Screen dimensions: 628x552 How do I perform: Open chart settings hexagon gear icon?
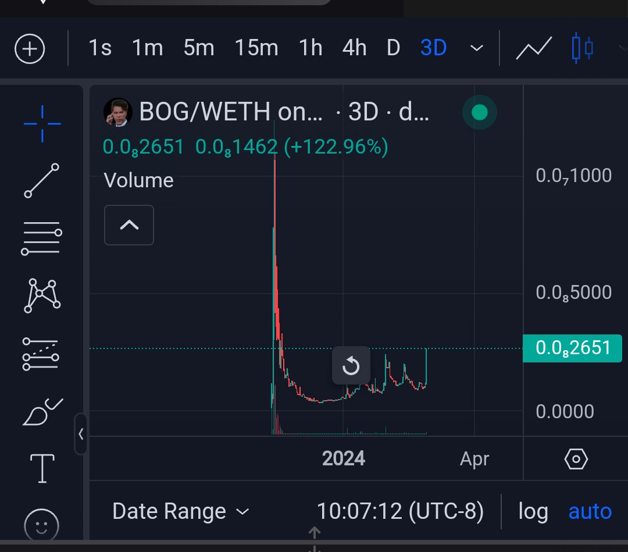576,459
